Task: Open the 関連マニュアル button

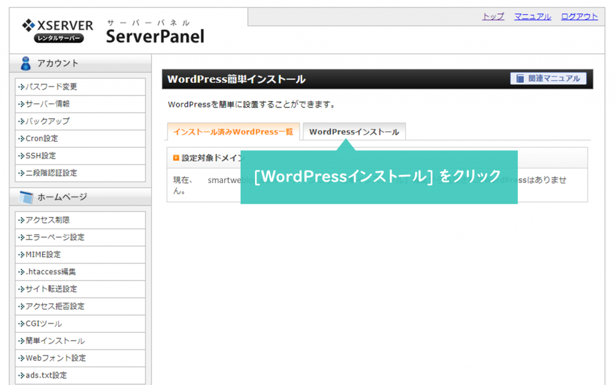Action: (548, 79)
